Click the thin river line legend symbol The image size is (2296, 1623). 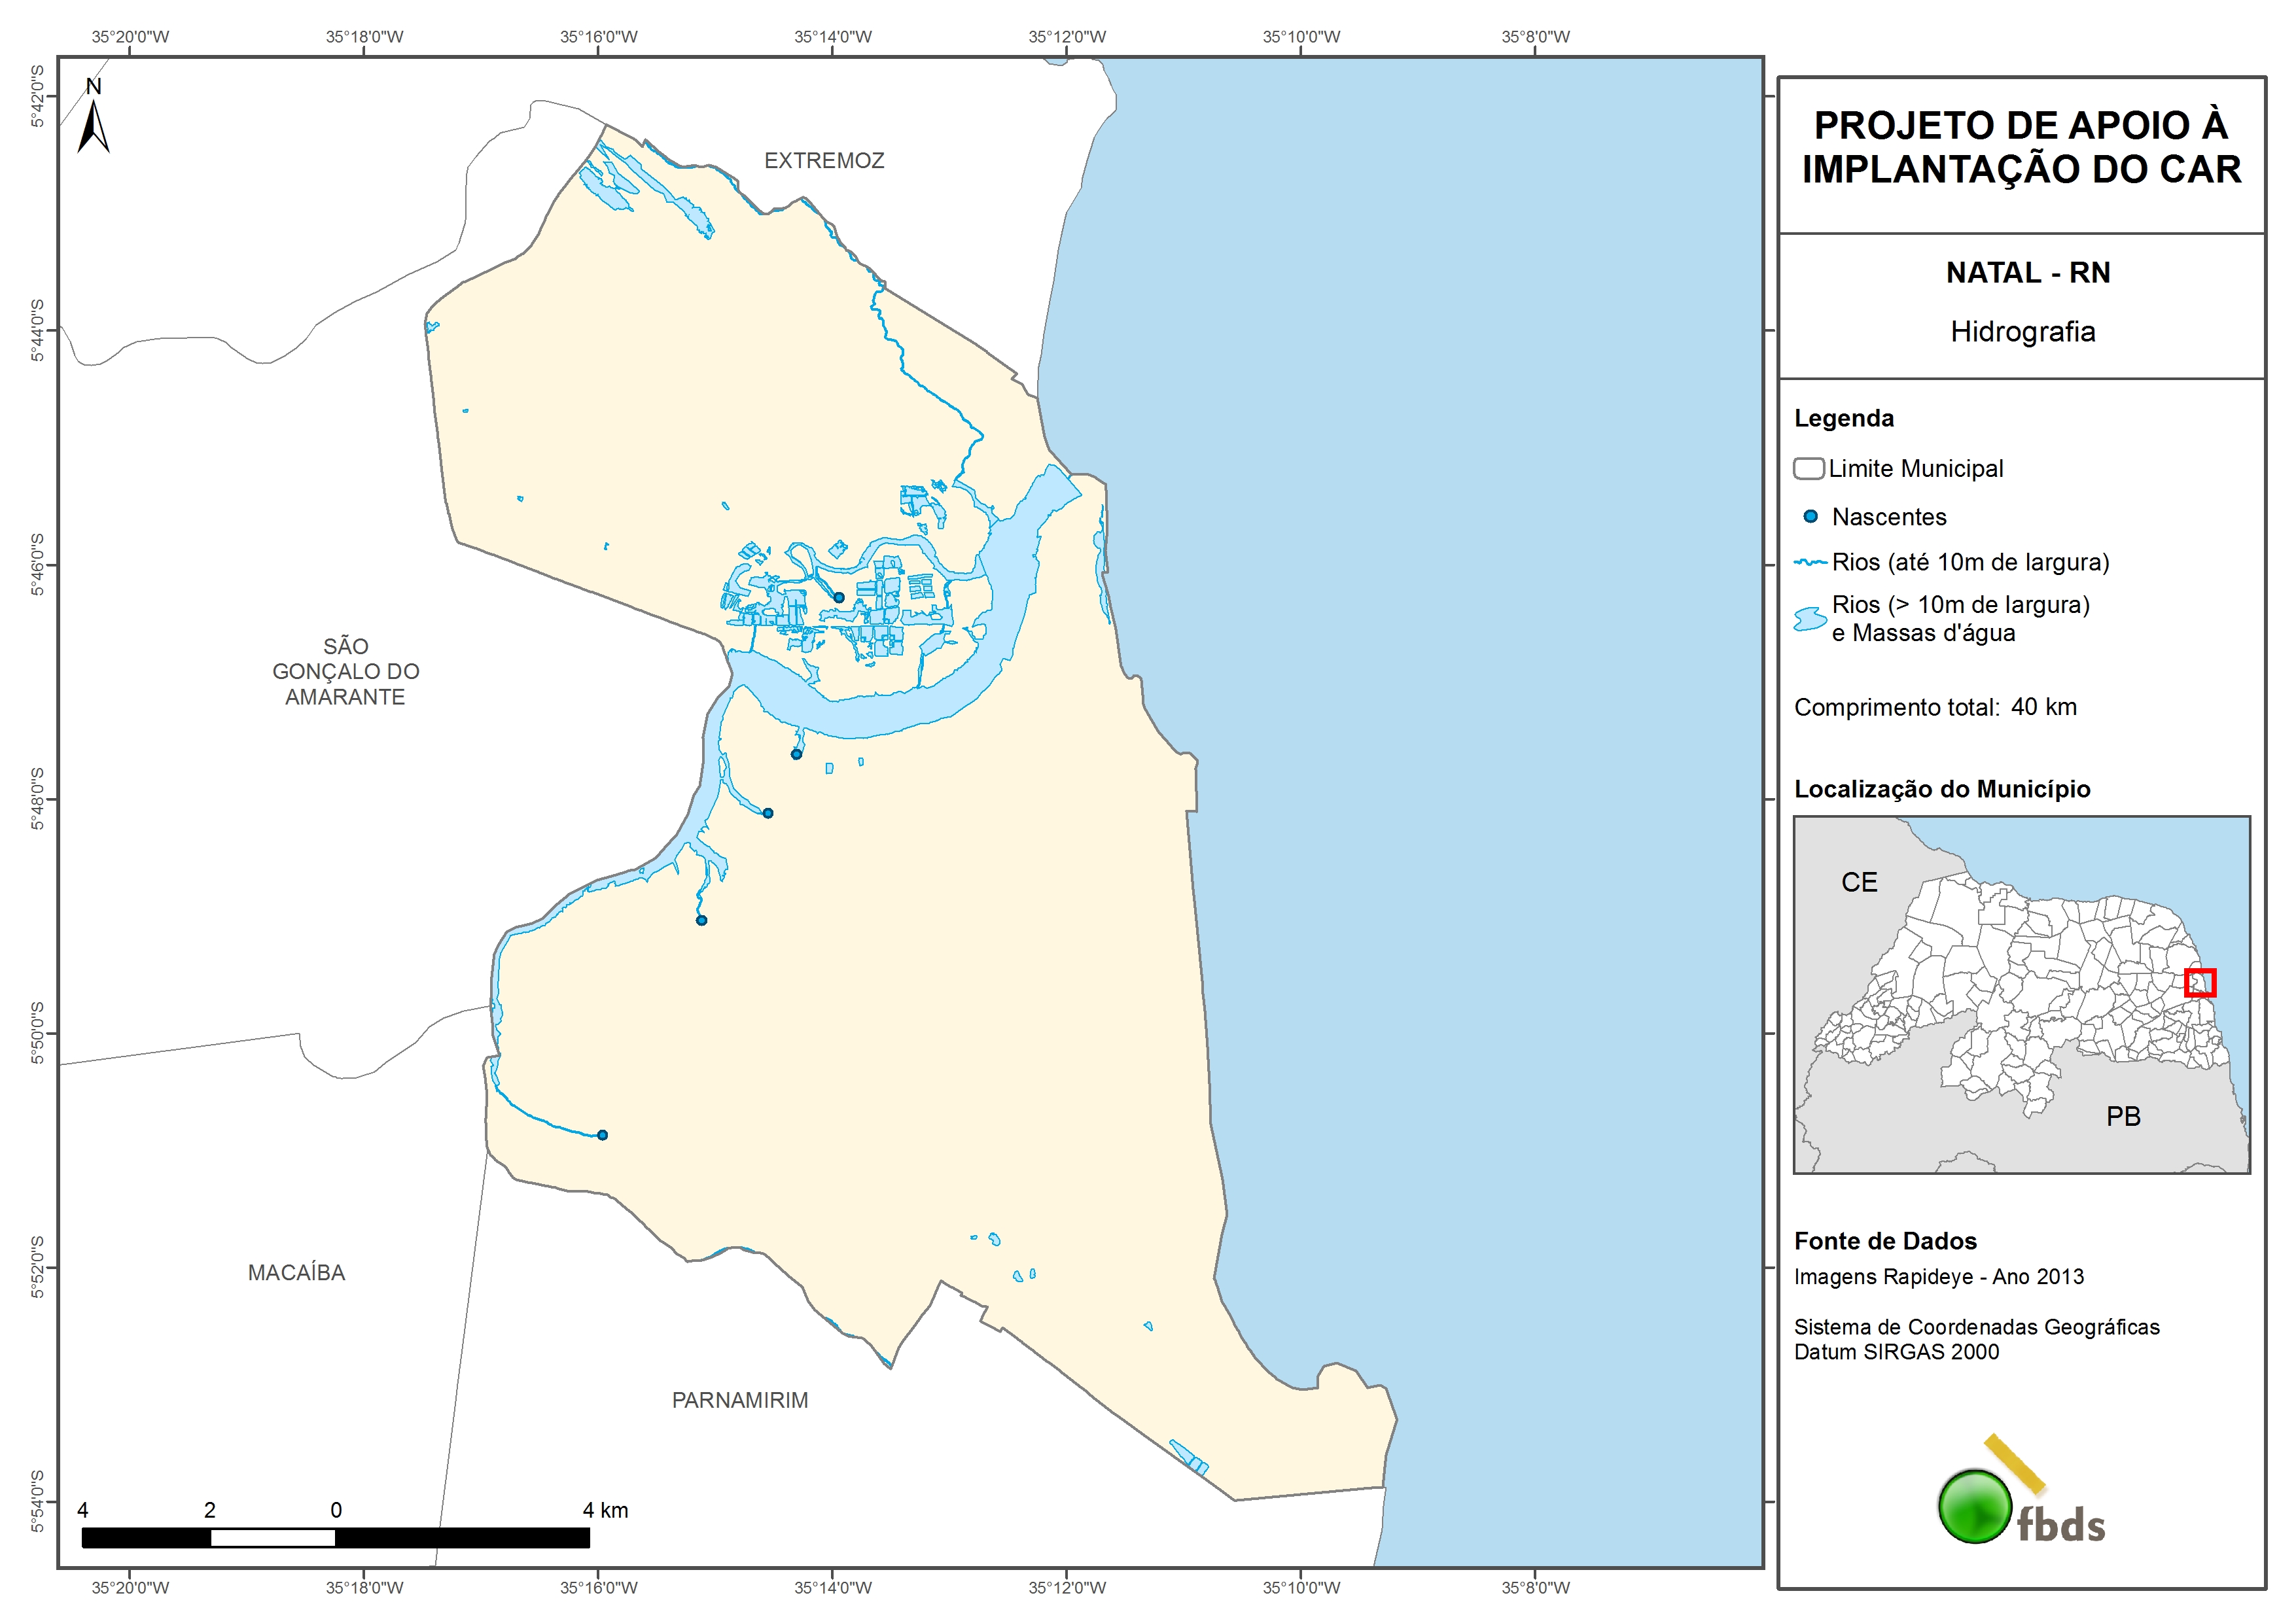[x=1810, y=563]
